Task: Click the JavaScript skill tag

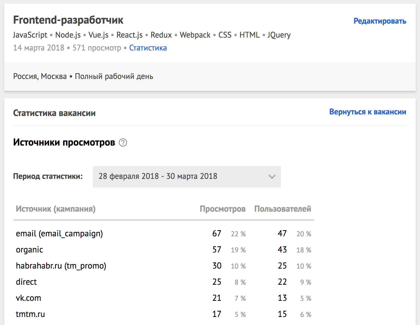Action: coord(30,35)
